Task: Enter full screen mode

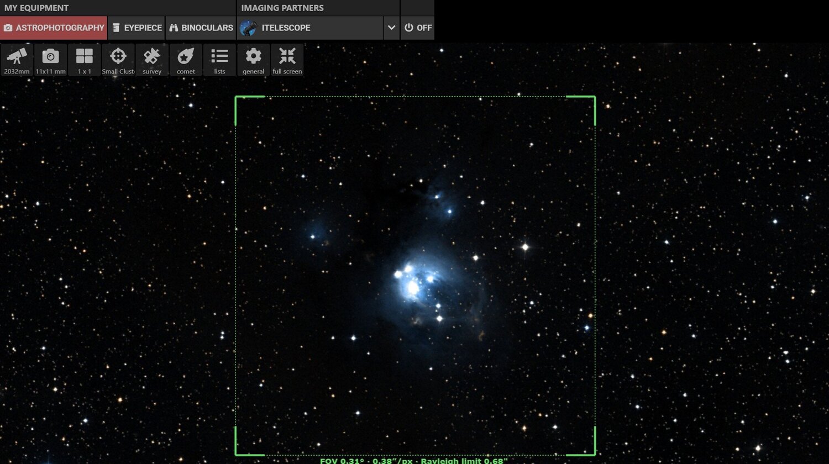Action: coord(287,59)
